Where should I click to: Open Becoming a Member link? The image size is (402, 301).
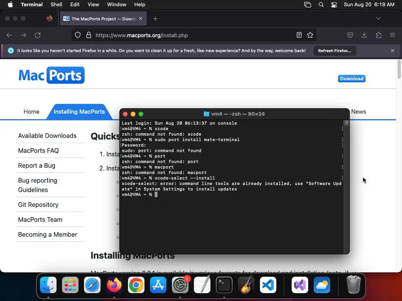pyautogui.click(x=48, y=234)
